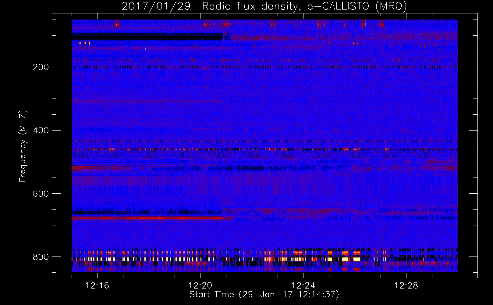Click the 800 frequency tick label

(41, 257)
